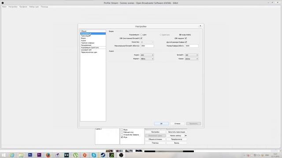The image size is (282, 158).
Task: Open Premiere Pro from the taskbar
Action: click(39, 155)
